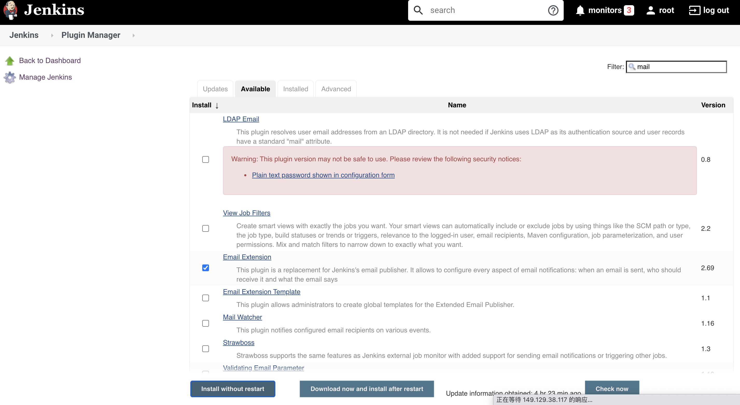Viewport: 740px width, 405px height.
Task: Focus the top search field
Action: pyautogui.click(x=485, y=10)
